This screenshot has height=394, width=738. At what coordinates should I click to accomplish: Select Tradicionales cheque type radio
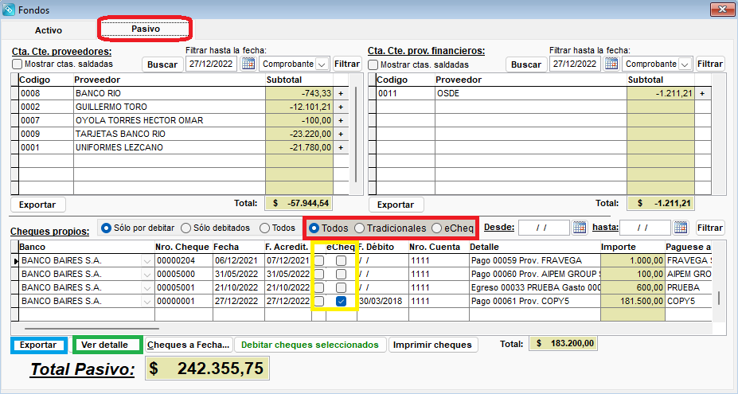tap(360, 228)
